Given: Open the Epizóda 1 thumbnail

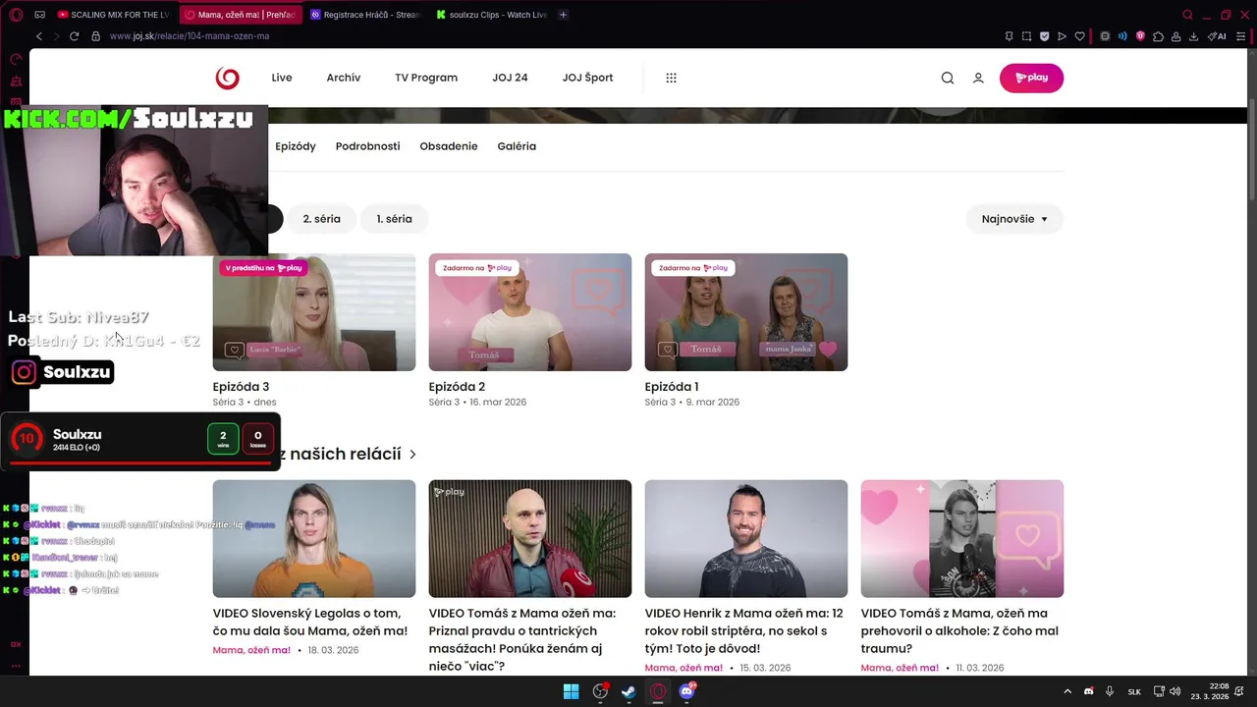Looking at the screenshot, I should pyautogui.click(x=746, y=312).
